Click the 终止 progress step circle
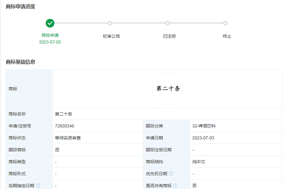The image size is (285, 189). pyautogui.click(x=225, y=23)
